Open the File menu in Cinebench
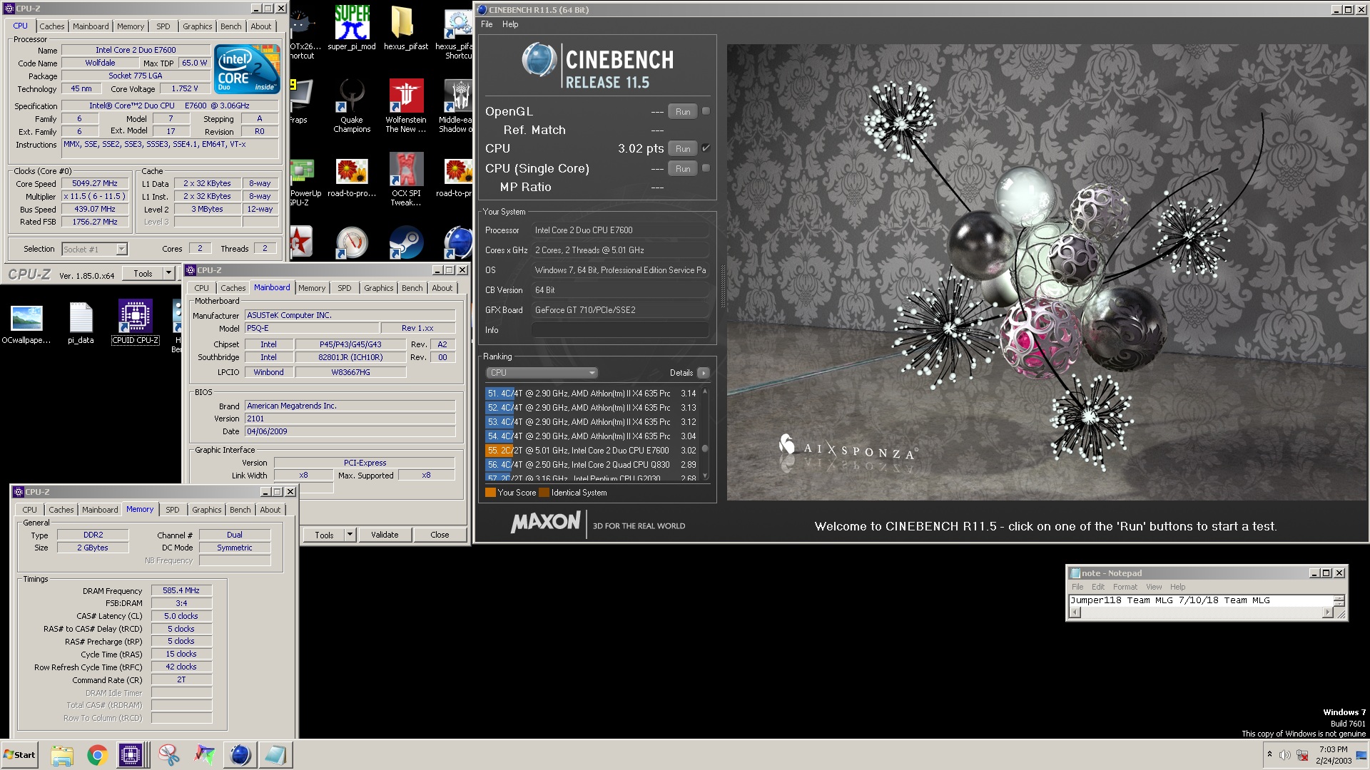The image size is (1370, 770). tap(487, 24)
